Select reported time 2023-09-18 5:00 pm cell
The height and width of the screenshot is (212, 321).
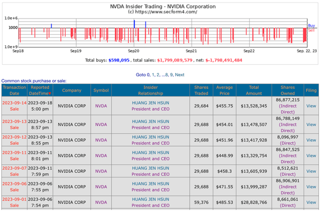point(40,106)
